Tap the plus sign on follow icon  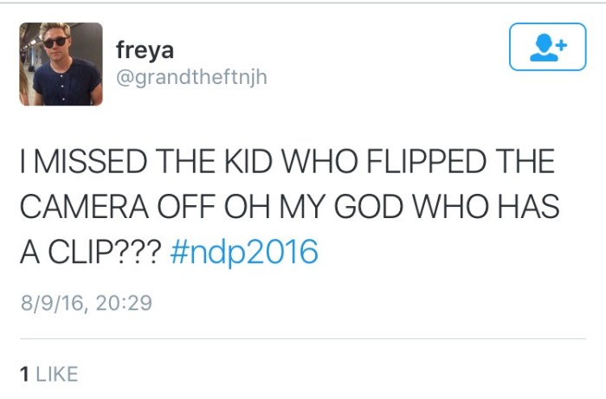[563, 46]
